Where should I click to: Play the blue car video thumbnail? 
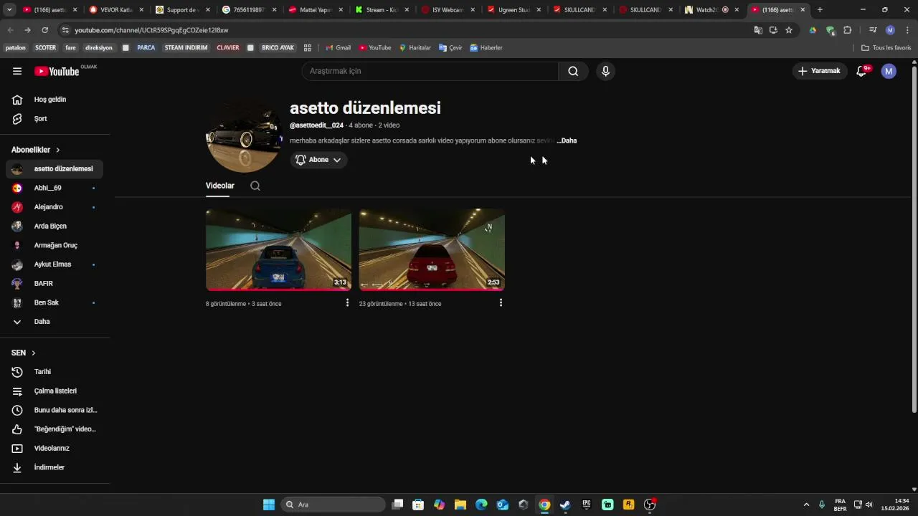[278, 250]
